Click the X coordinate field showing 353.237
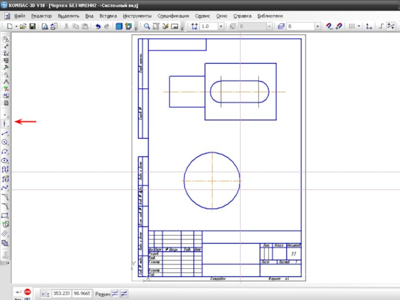Viewport: 400px width, 300px height. (x=61, y=293)
